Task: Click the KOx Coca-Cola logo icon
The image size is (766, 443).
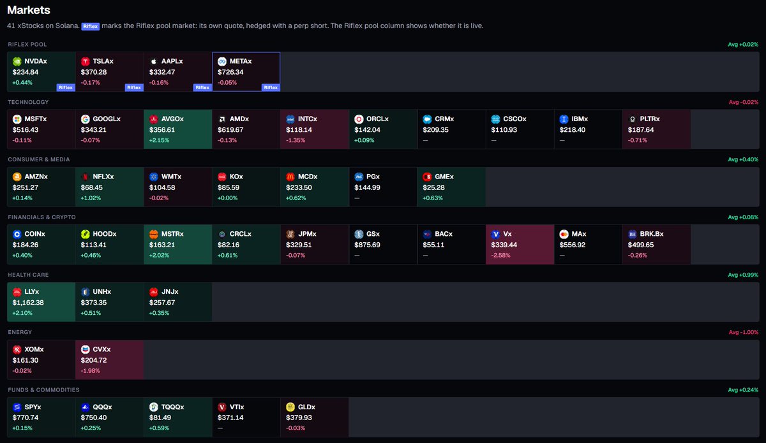Action: [x=222, y=177]
